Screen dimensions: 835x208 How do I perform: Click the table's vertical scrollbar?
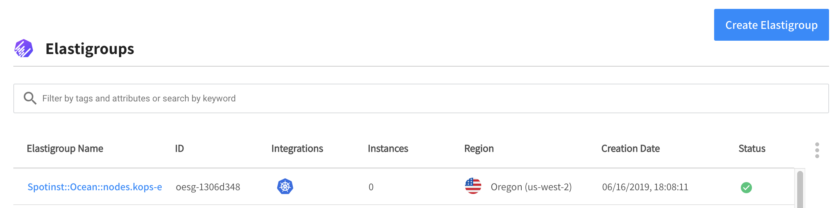(x=800, y=189)
